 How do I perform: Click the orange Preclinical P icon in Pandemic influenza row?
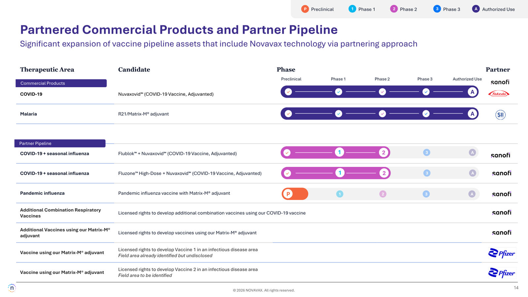(288, 194)
